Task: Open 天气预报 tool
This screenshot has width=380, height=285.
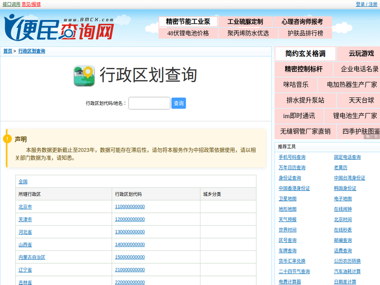Action: click(288, 220)
